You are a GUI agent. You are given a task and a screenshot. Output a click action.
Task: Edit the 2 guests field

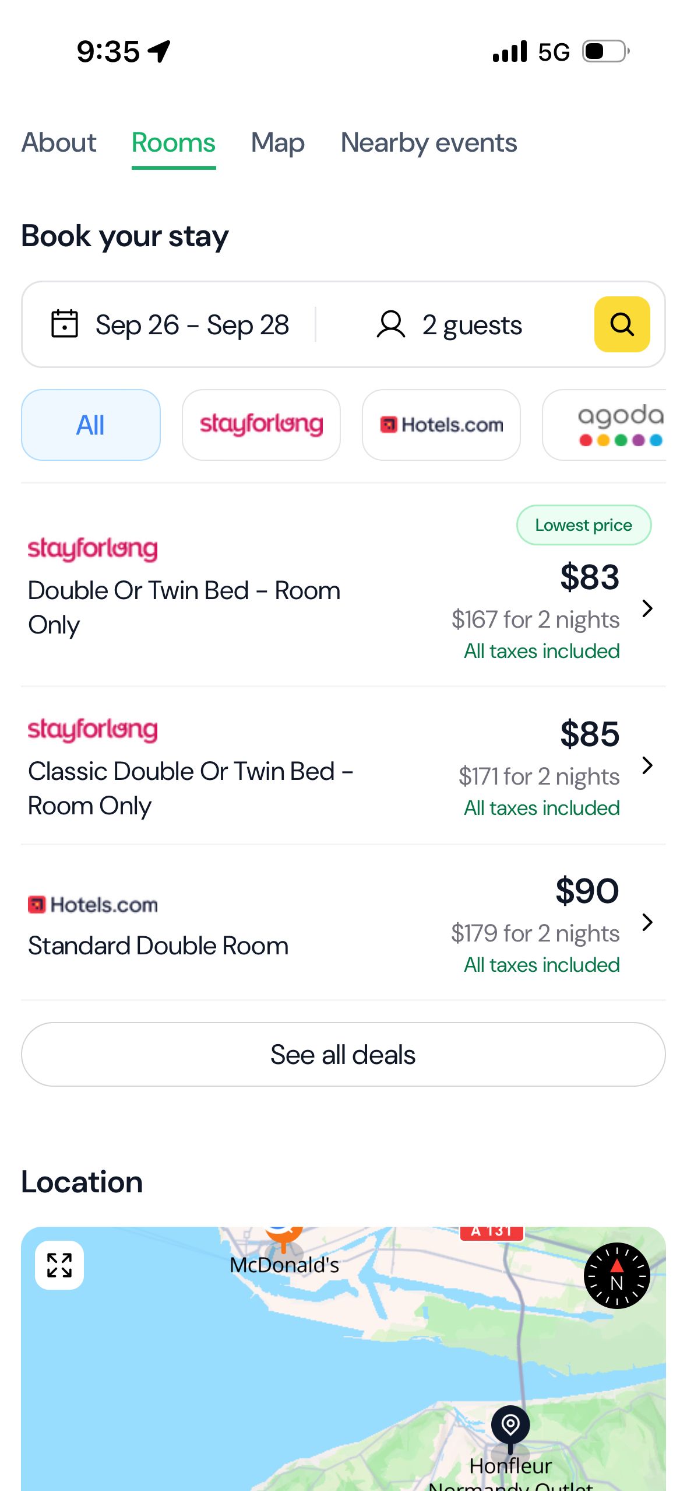coord(472,325)
